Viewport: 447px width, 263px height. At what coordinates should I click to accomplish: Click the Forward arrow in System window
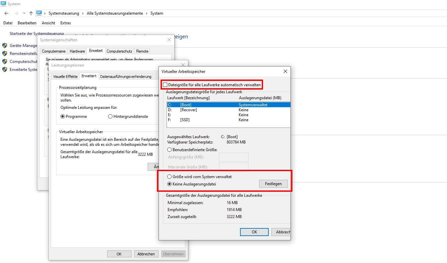tap(16, 13)
